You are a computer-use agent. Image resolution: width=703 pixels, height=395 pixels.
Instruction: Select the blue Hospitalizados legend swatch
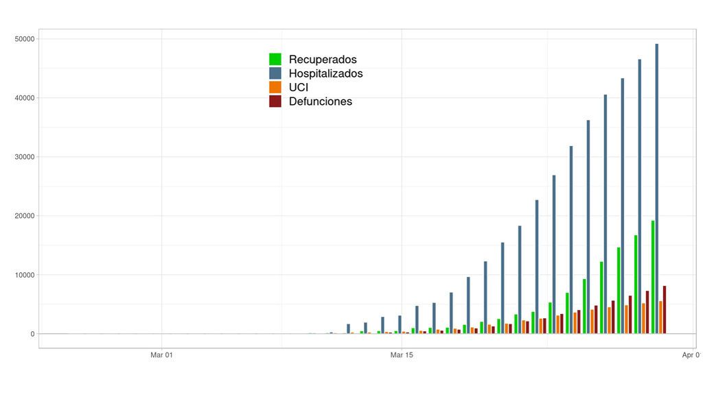275,73
